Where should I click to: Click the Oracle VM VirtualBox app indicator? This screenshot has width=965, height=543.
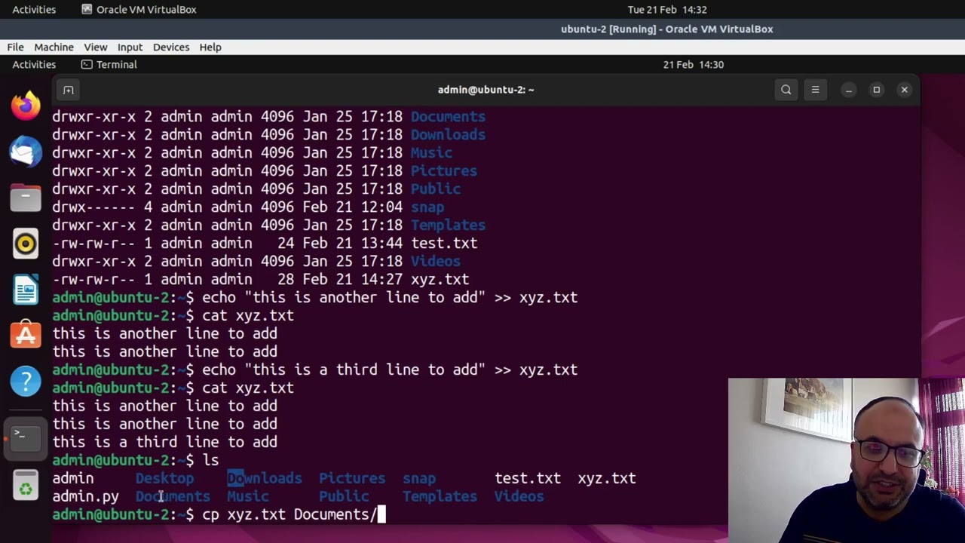click(139, 9)
